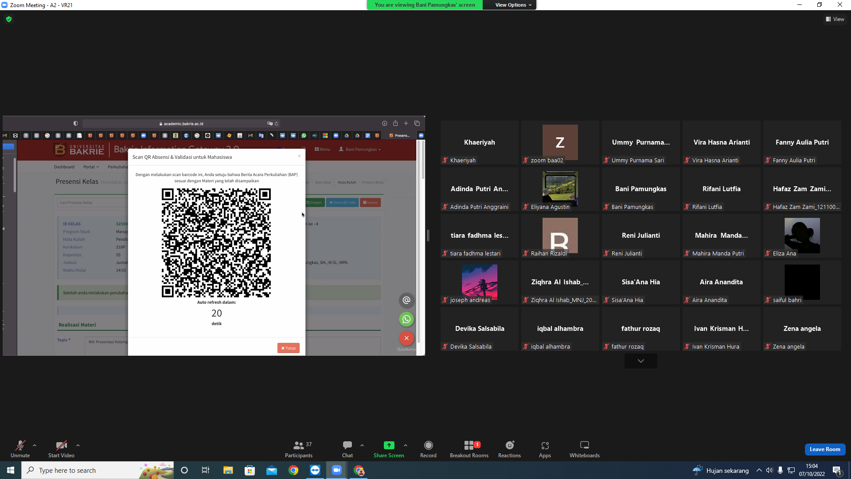Select Eliza Ana's participant tile
851x479 pixels.
point(802,236)
